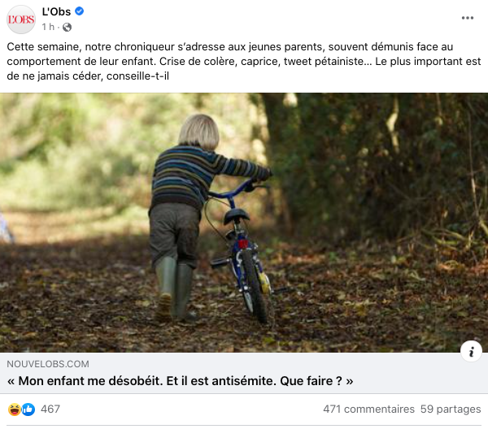Screen dimensions: 488x429
Task: Click the blue thumbs-up Like reaction icon
Action: click(x=28, y=409)
